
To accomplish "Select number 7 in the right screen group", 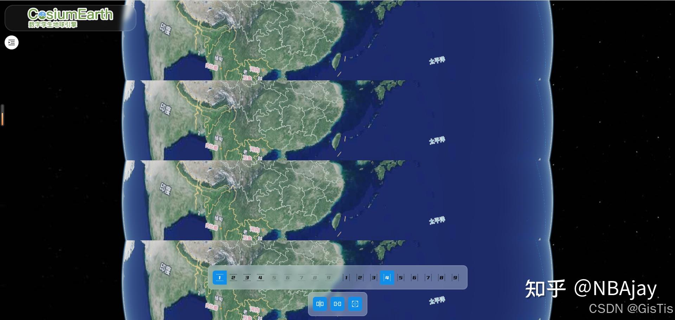I will click(x=428, y=277).
